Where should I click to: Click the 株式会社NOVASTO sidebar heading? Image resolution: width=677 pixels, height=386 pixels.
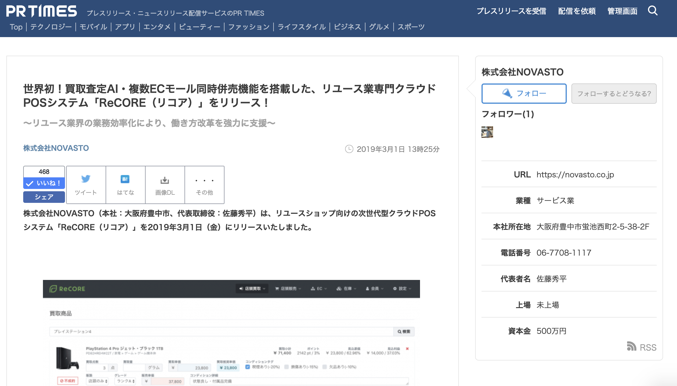[522, 72]
